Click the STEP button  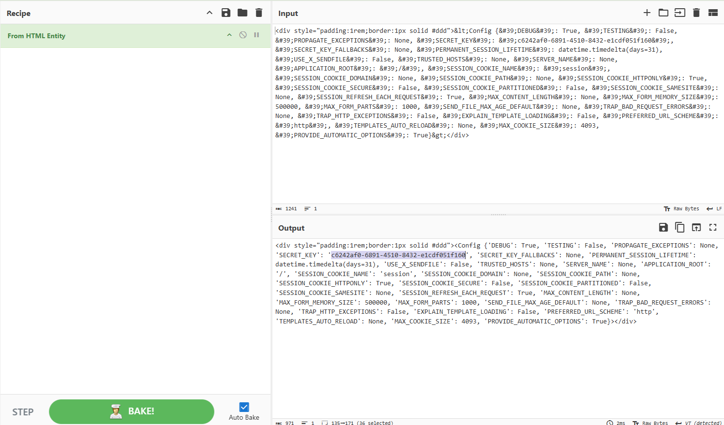[23, 412]
